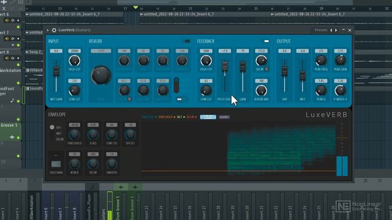Image resolution: width=392 pixels, height=220 pixels.
Task: Go to next preset arrow
Action: click(336, 30)
